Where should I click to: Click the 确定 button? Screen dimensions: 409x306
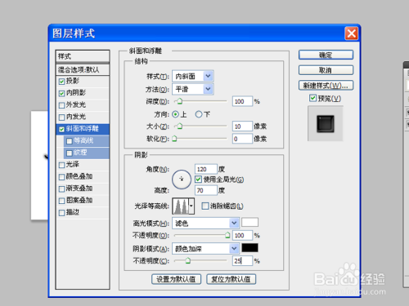coord(326,55)
